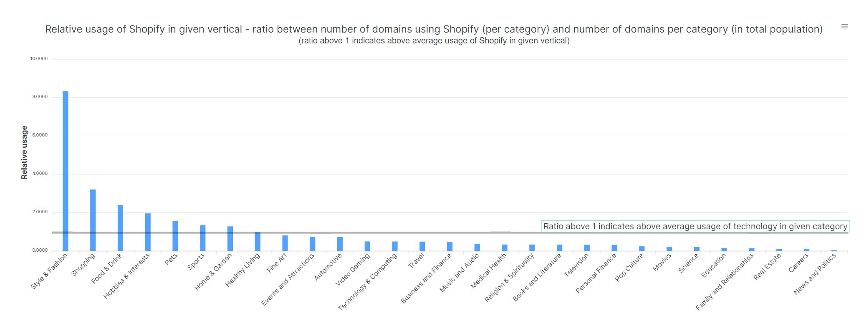864x326 pixels.
Task: Click the Family and Relationships axis label
Action: (725, 282)
